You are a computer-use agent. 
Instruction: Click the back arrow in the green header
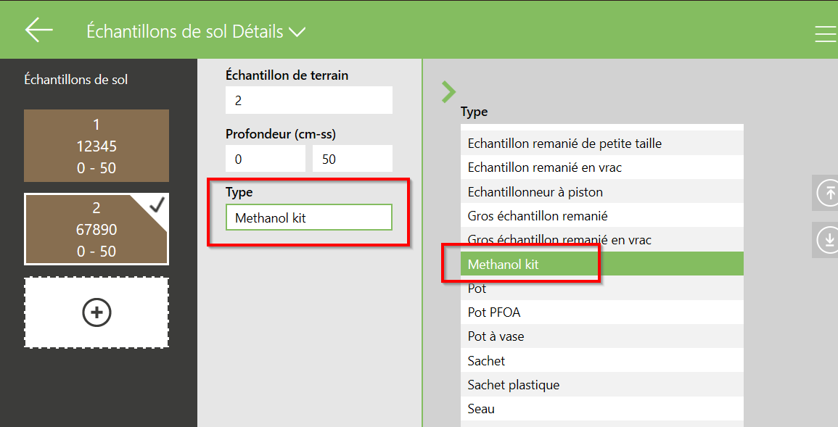tap(38, 29)
